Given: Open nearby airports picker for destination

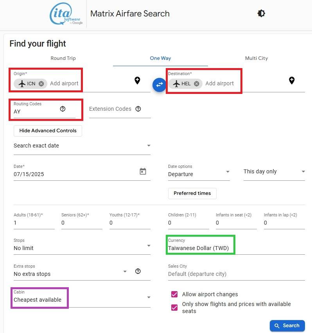Looking at the screenshot, I should click(x=292, y=81).
